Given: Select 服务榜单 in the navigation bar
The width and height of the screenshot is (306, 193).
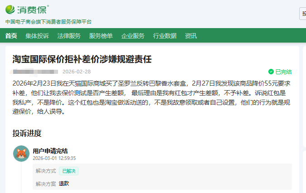Looking at the screenshot, I should 101,36.
